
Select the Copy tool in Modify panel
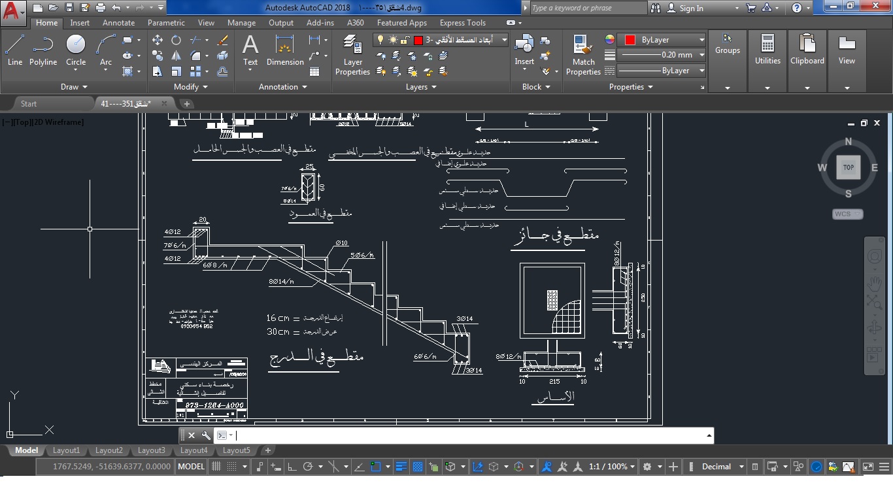(x=158, y=56)
